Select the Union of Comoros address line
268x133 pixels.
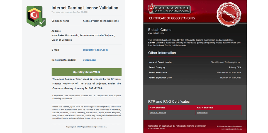tap(62, 40)
